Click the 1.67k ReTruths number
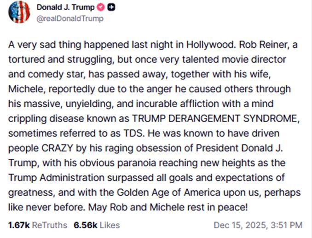312x238 pixels. click(x=18, y=225)
